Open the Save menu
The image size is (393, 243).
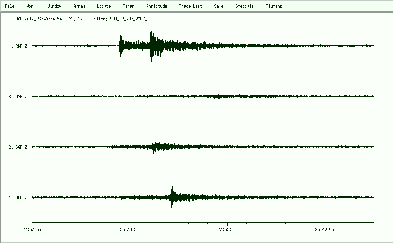tap(219, 6)
